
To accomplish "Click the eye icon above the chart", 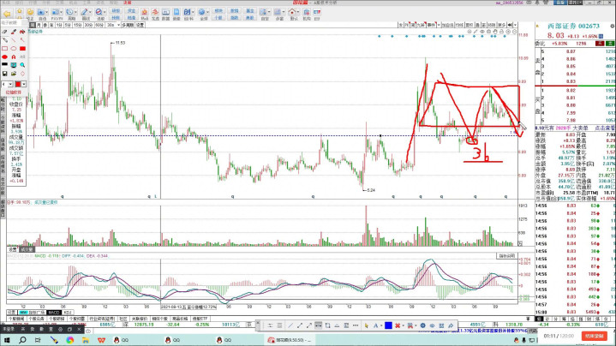I will click(482, 32).
